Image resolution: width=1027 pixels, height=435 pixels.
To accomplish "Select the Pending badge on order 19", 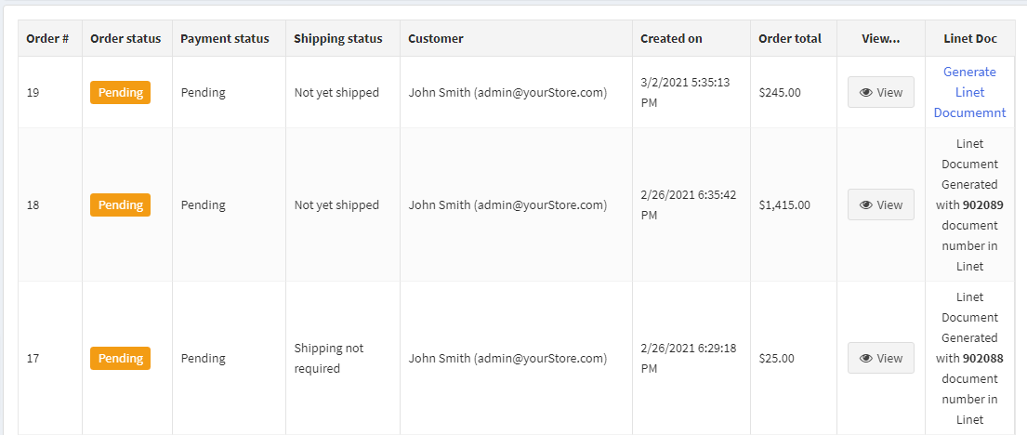I will coord(121,92).
